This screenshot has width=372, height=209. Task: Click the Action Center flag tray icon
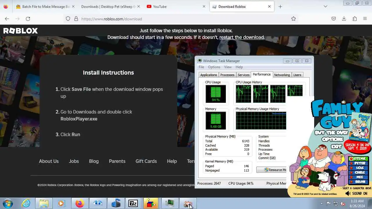point(328,203)
